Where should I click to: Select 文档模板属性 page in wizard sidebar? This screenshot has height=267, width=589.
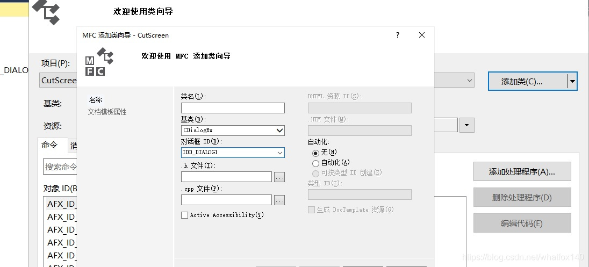click(x=107, y=112)
